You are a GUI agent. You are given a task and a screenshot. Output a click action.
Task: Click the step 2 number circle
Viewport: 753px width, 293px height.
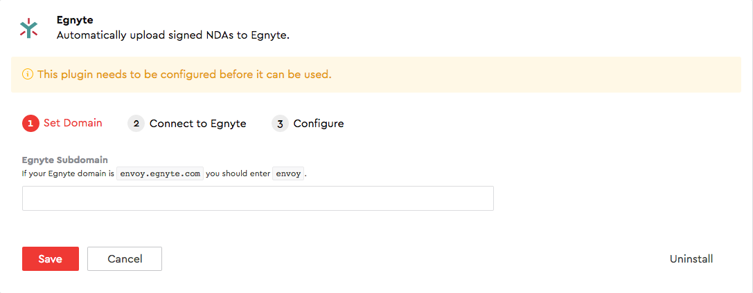136,124
